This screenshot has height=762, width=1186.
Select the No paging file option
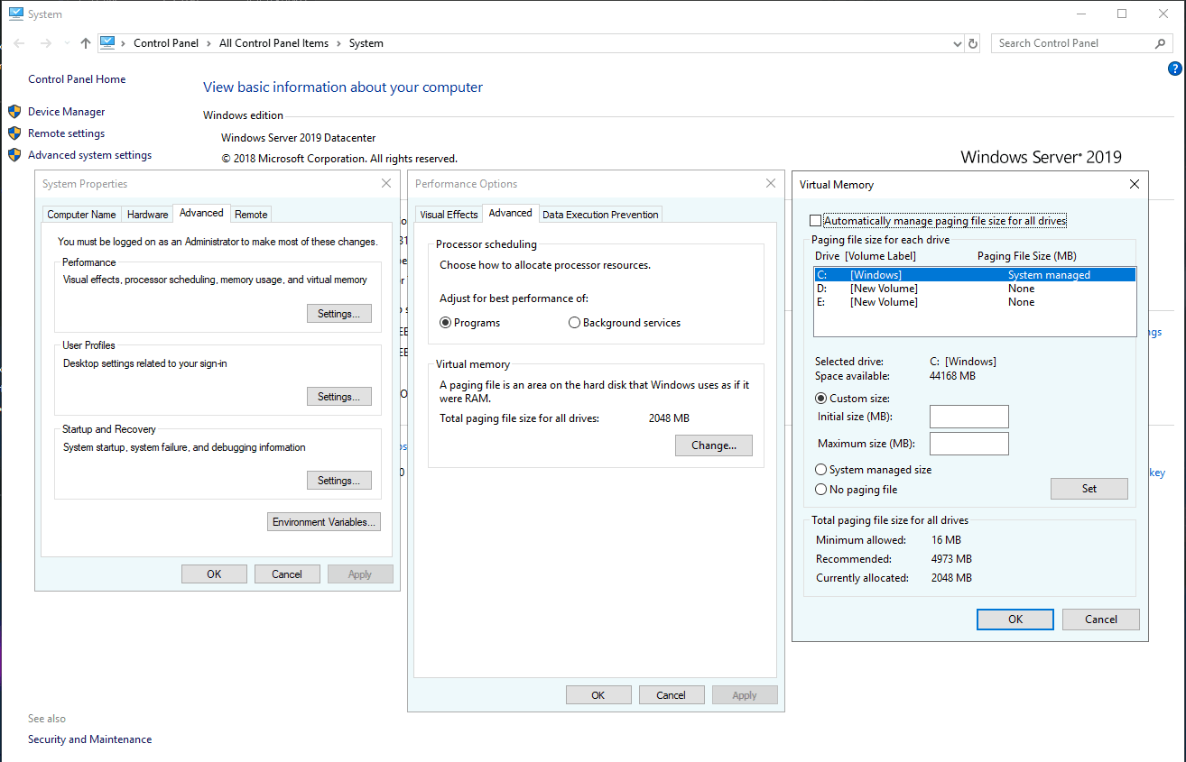[x=821, y=490]
